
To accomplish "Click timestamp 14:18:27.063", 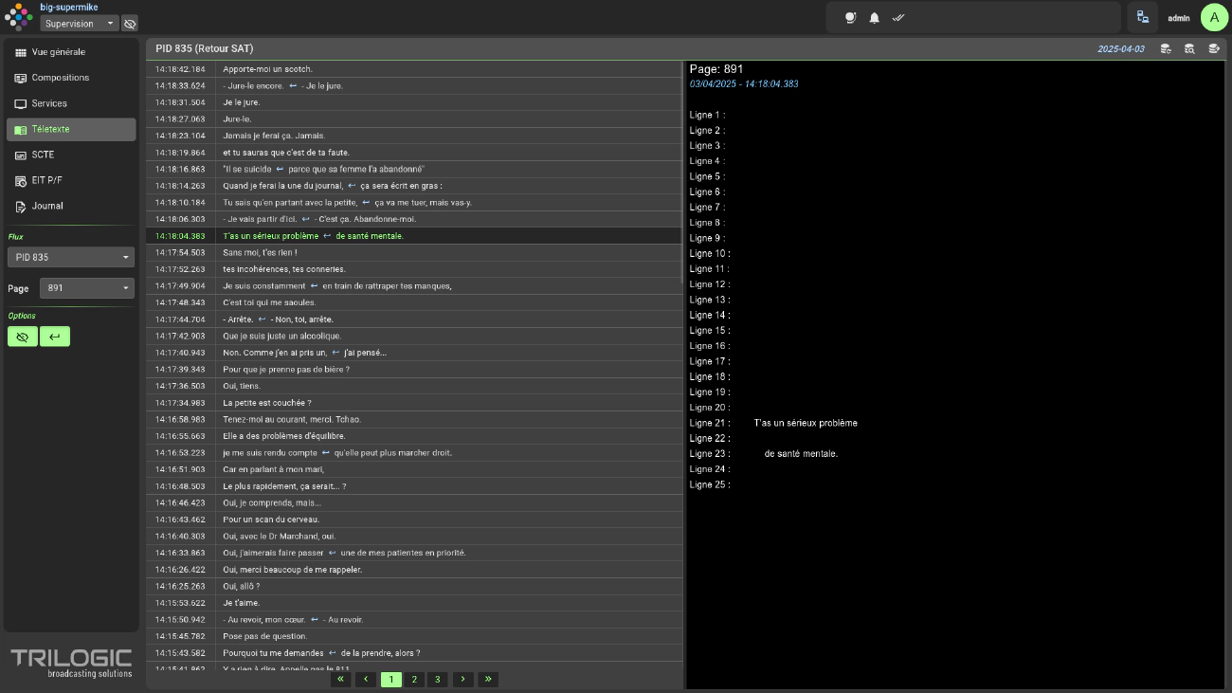I will (x=180, y=119).
